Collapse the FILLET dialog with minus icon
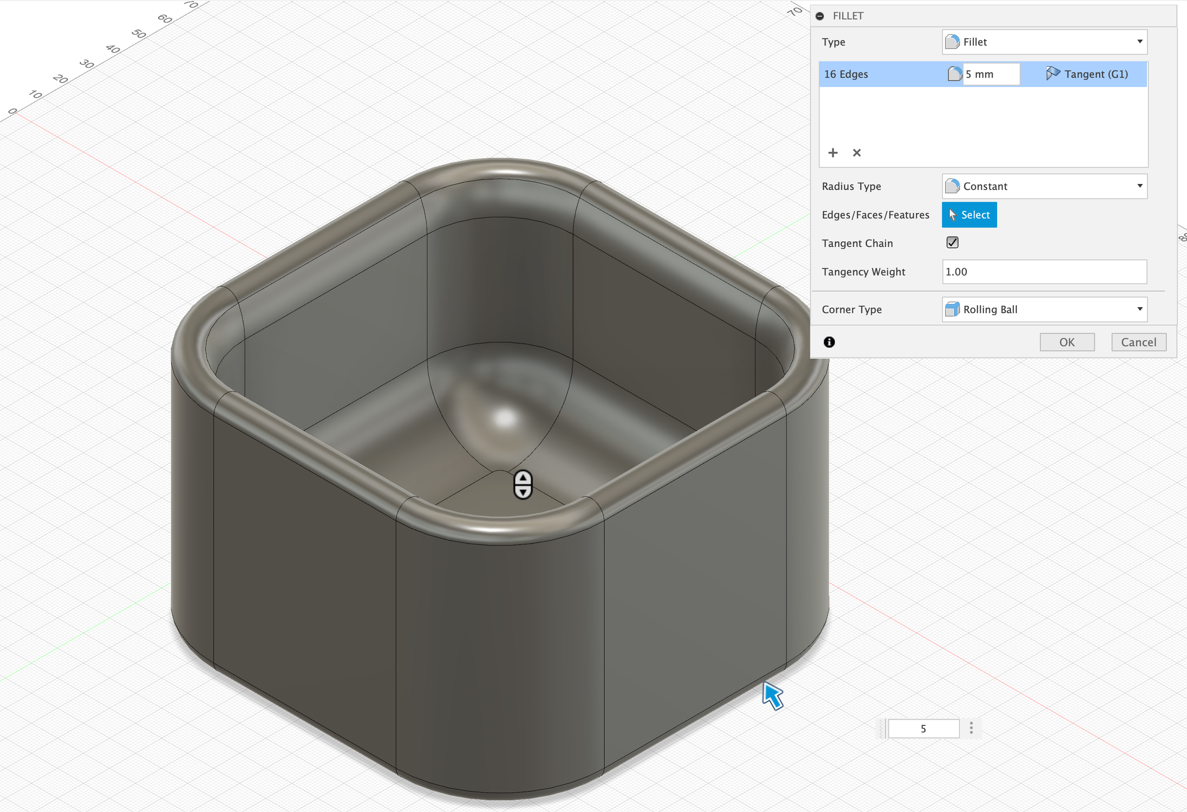This screenshot has width=1187, height=812. tap(820, 16)
